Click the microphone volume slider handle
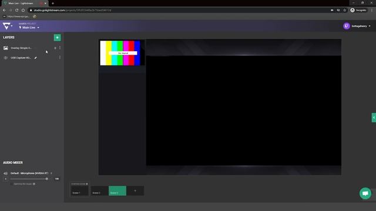The image size is (376, 211). coord(47,179)
